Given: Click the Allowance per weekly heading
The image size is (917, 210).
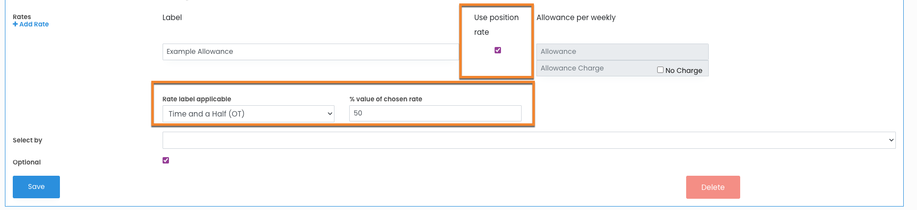Looking at the screenshot, I should coord(576,18).
